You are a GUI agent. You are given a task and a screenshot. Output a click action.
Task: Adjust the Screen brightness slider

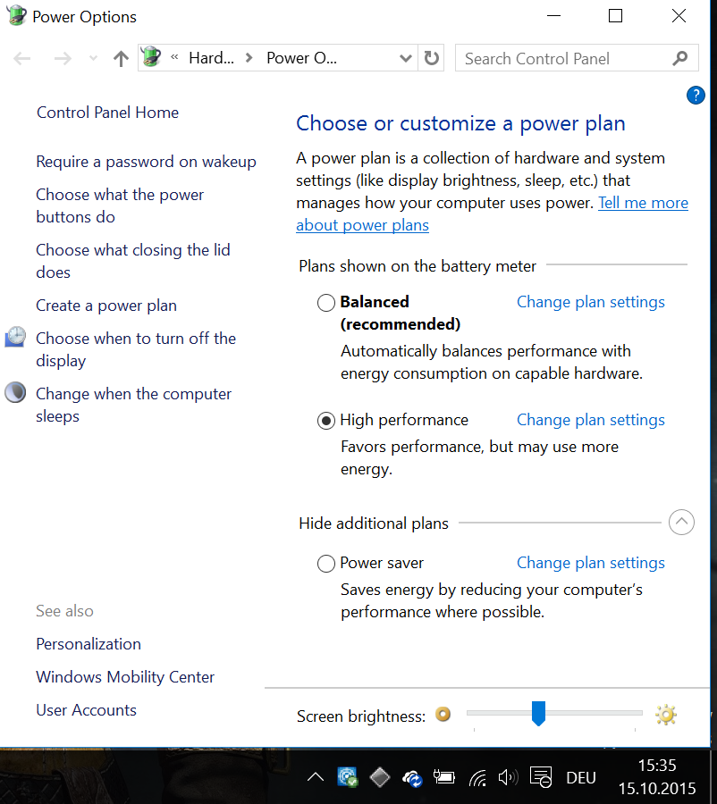539,714
